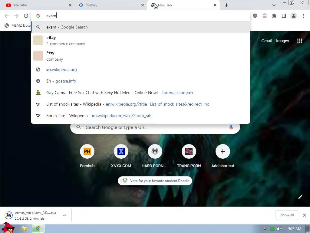Open the Chrome three-dot menu
This screenshot has height=233, width=310.
[303, 16]
